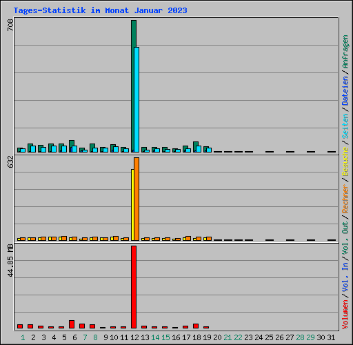Click the 'Seiten' legend label
The height and width of the screenshot is (345, 353).
point(345,126)
